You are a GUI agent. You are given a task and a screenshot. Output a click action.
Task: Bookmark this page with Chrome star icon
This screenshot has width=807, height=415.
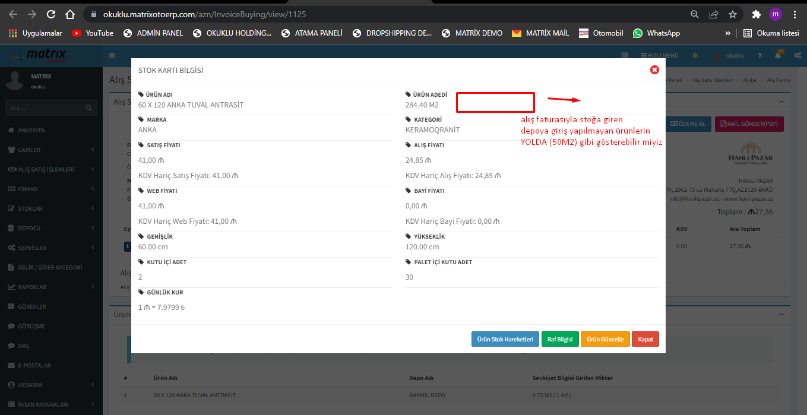click(x=733, y=14)
